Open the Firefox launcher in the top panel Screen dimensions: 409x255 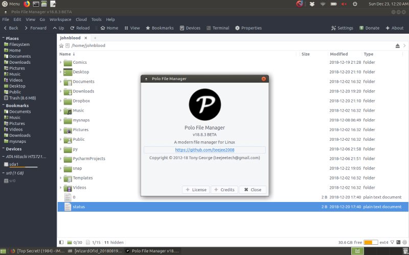pyautogui.click(x=27, y=4)
